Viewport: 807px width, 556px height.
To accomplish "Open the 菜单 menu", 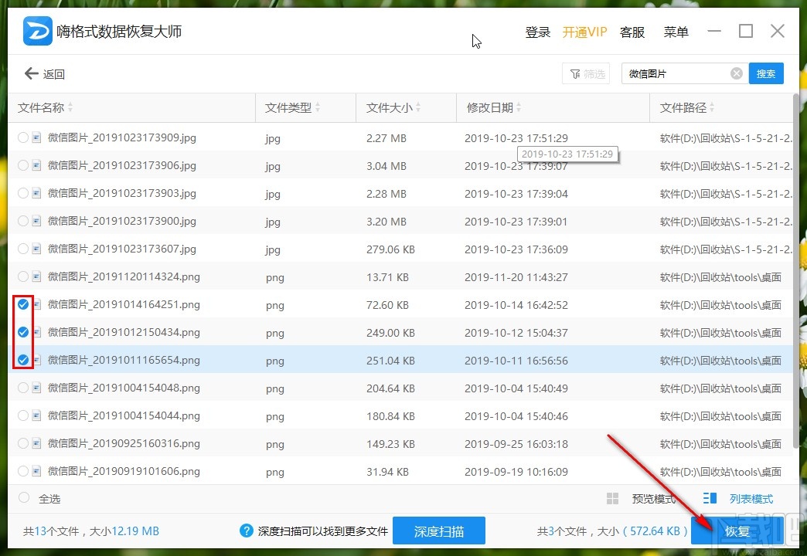I will tap(676, 32).
